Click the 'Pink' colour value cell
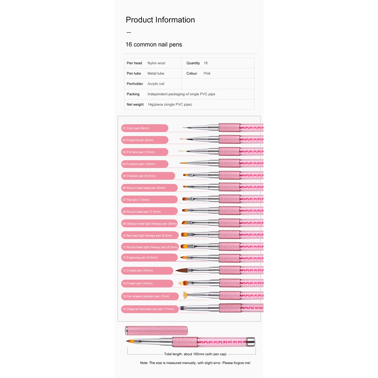The width and height of the screenshot is (378, 378). (x=207, y=73)
